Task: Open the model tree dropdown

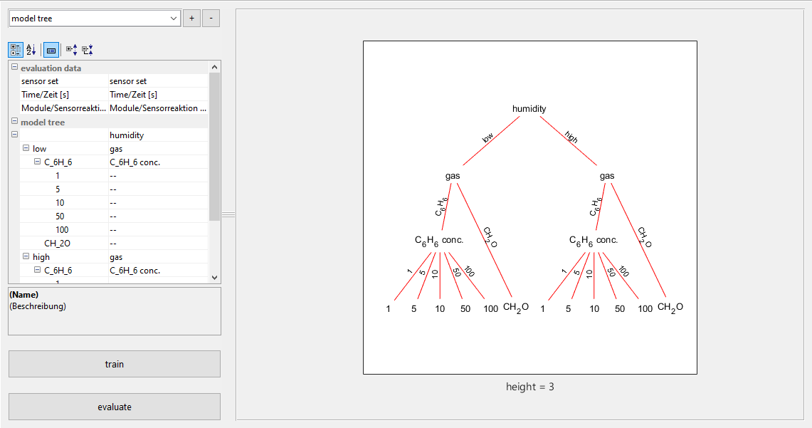Action: 174,19
